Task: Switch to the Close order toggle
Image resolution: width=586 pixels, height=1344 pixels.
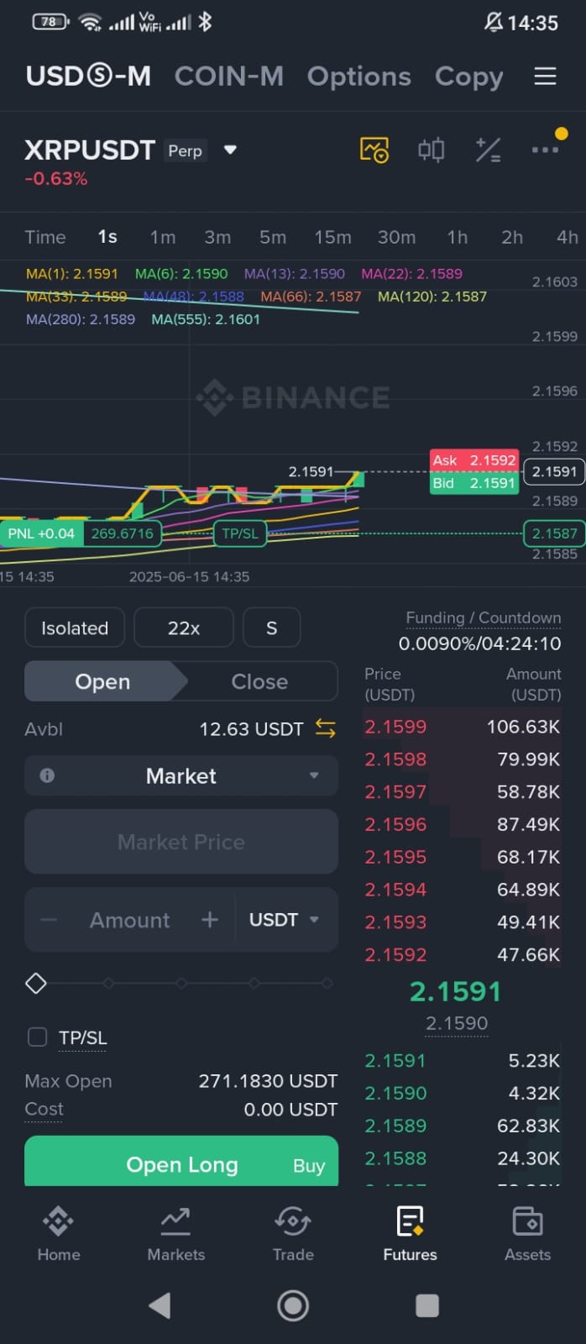Action: pos(259,681)
